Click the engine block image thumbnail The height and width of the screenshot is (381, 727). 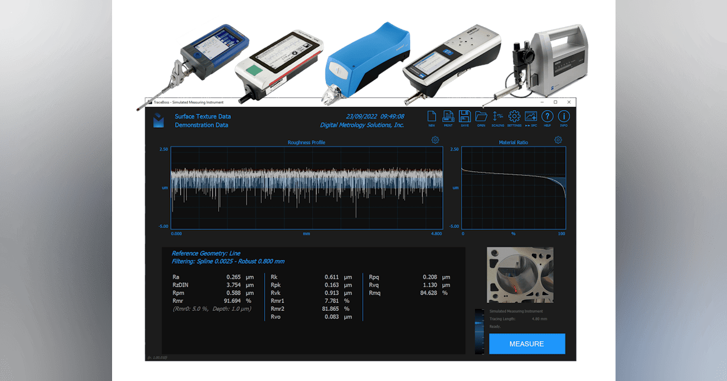tap(522, 274)
